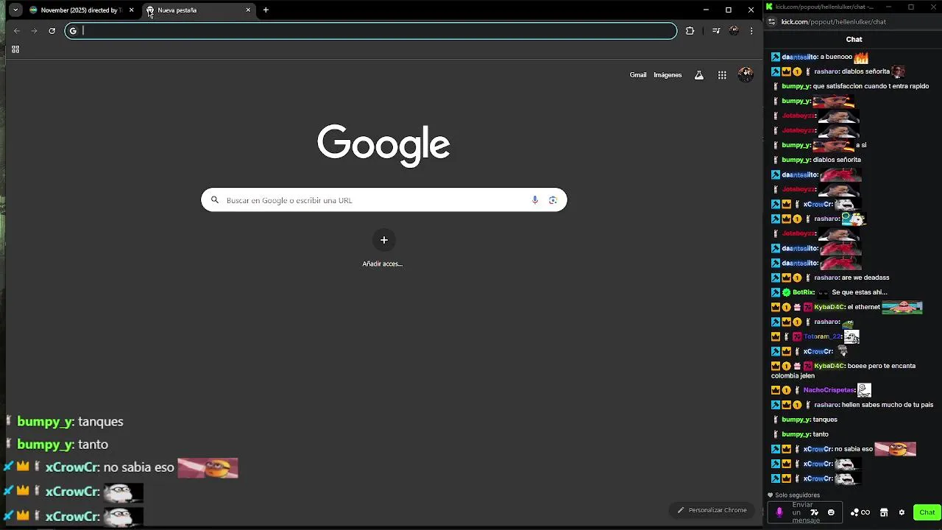Open Personalizar Chrome button

point(712,510)
